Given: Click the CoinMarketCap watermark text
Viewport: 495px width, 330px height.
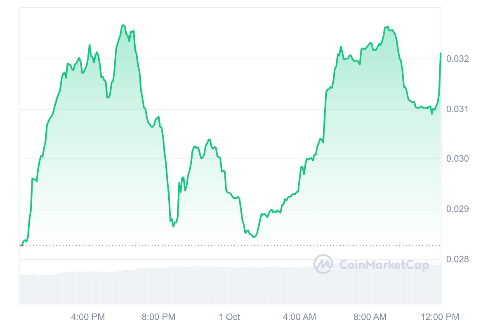Looking at the screenshot, I should (x=384, y=265).
